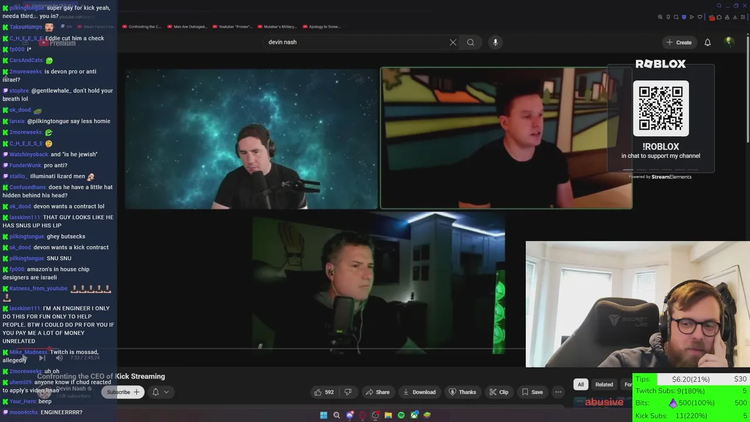This screenshot has width=750, height=422.
Task: Open the 'Mutahar's Military...' bookmark
Action: (x=277, y=26)
